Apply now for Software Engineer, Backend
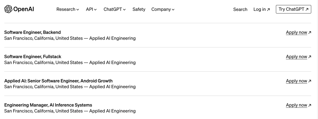 pyautogui.click(x=296, y=32)
